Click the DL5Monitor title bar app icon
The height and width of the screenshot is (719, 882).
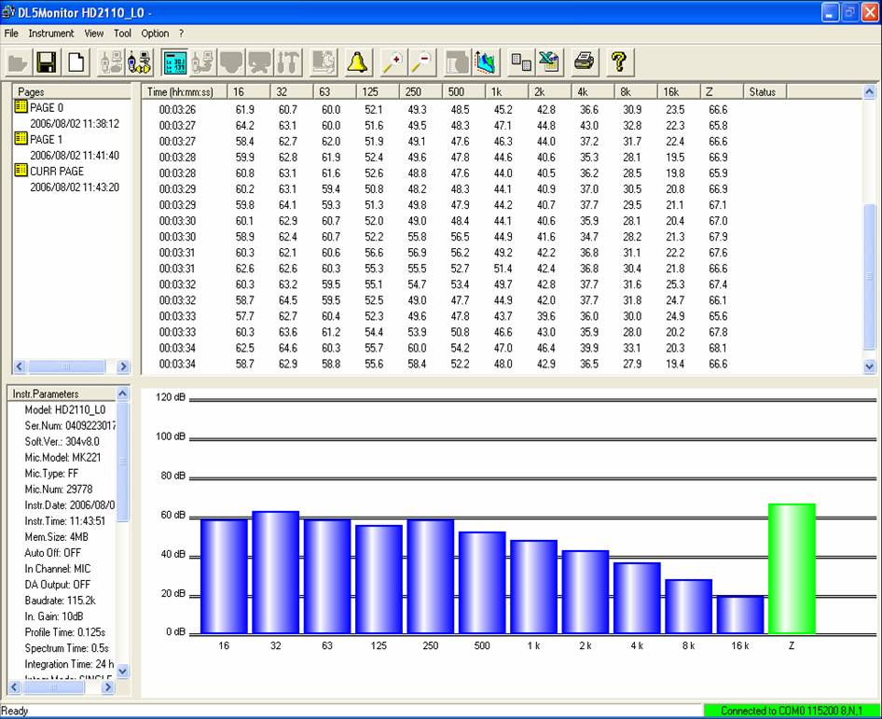[7, 11]
